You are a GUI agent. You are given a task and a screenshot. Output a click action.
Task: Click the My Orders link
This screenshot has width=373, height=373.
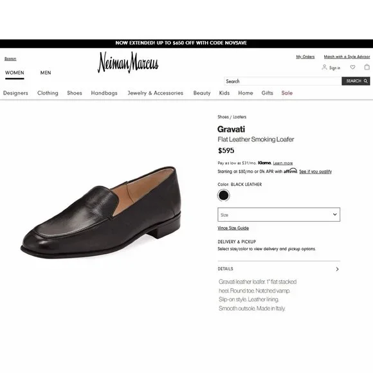tap(305, 57)
